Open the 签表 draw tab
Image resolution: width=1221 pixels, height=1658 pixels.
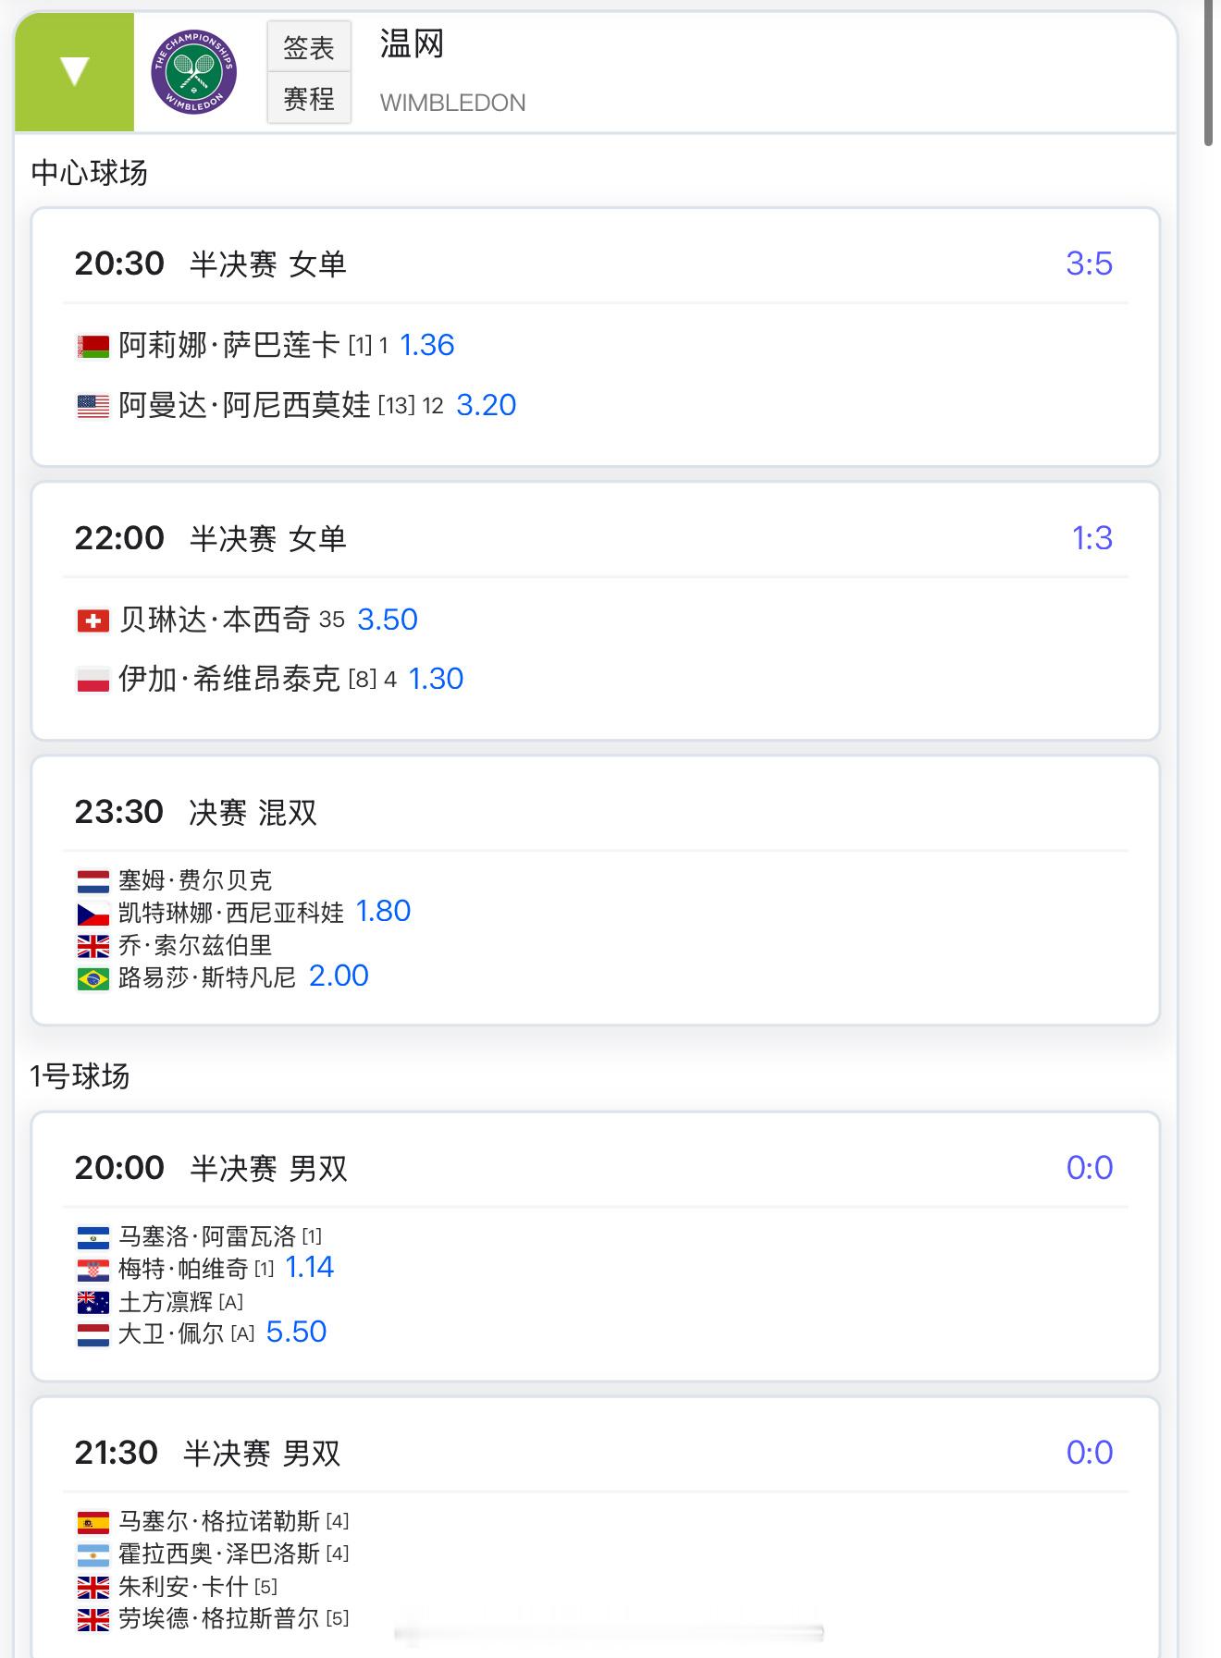[x=309, y=47]
